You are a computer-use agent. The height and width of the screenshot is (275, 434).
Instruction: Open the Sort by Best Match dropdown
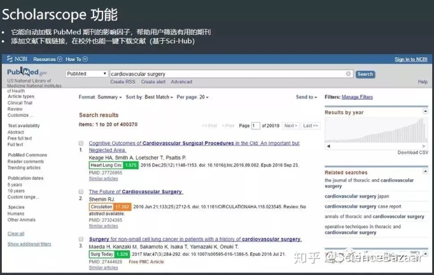point(149,97)
